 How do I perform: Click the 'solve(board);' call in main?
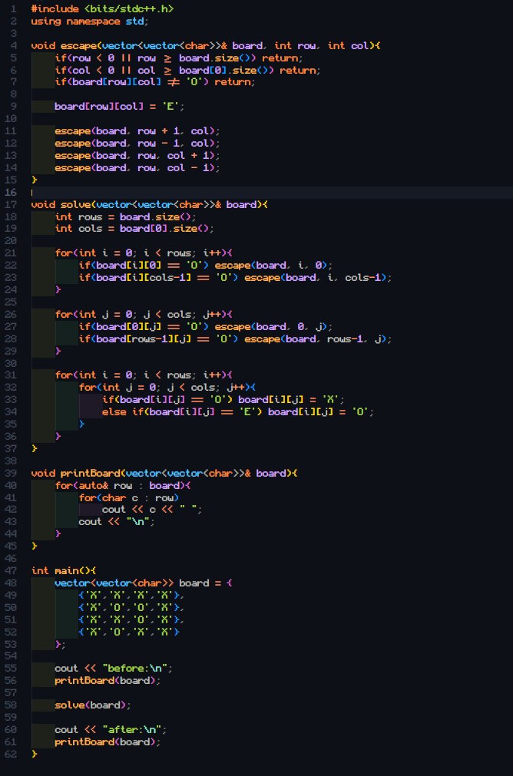click(x=93, y=705)
